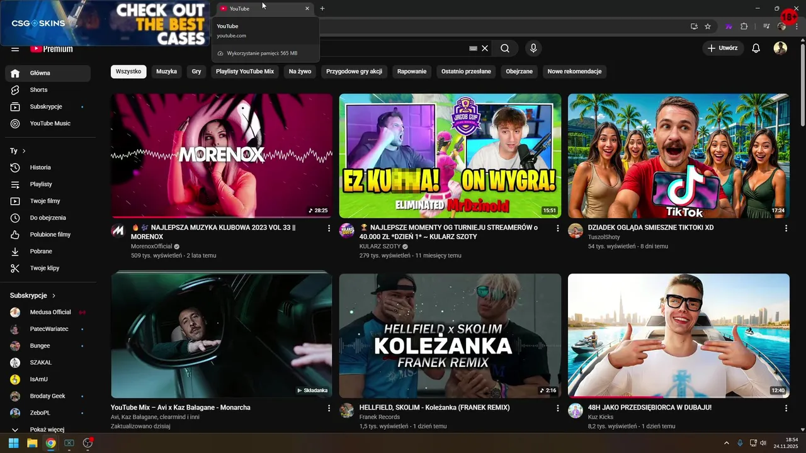Open the purple extension icon in toolbar

click(x=729, y=26)
